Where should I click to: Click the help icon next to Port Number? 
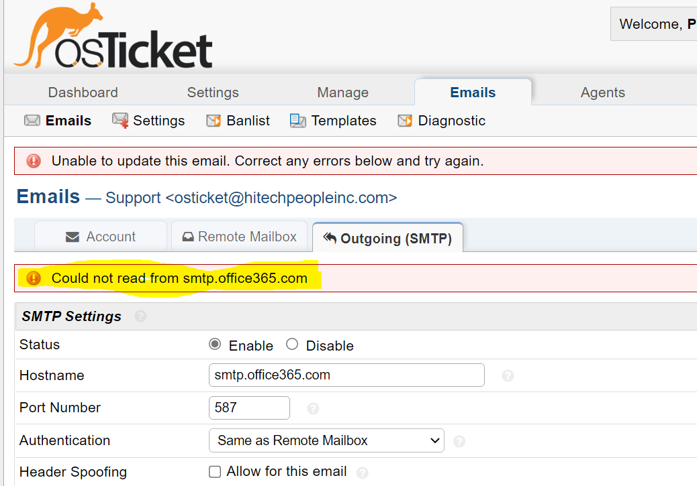click(313, 408)
